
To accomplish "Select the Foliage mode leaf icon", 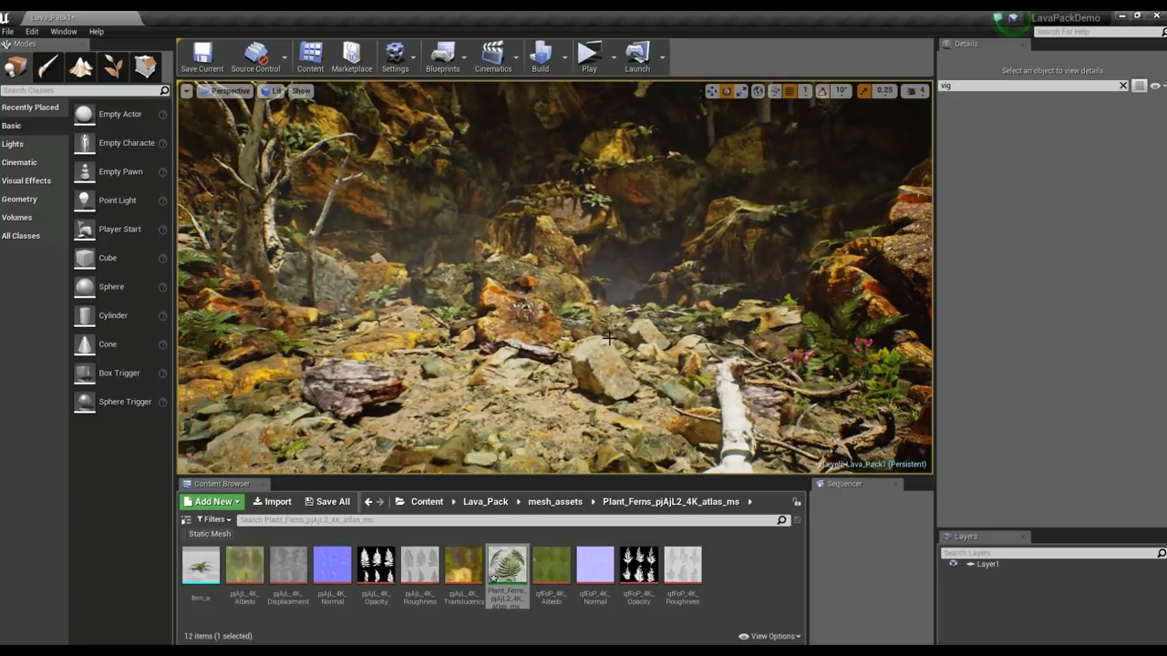I will pos(113,67).
